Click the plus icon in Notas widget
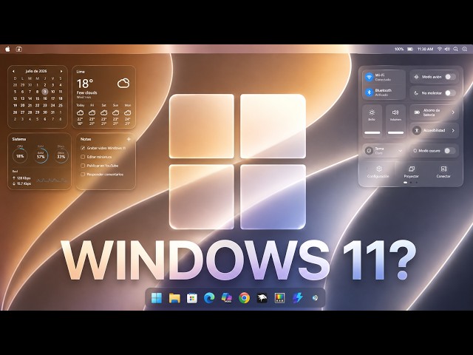The height and width of the screenshot is (355, 473). pos(129,139)
